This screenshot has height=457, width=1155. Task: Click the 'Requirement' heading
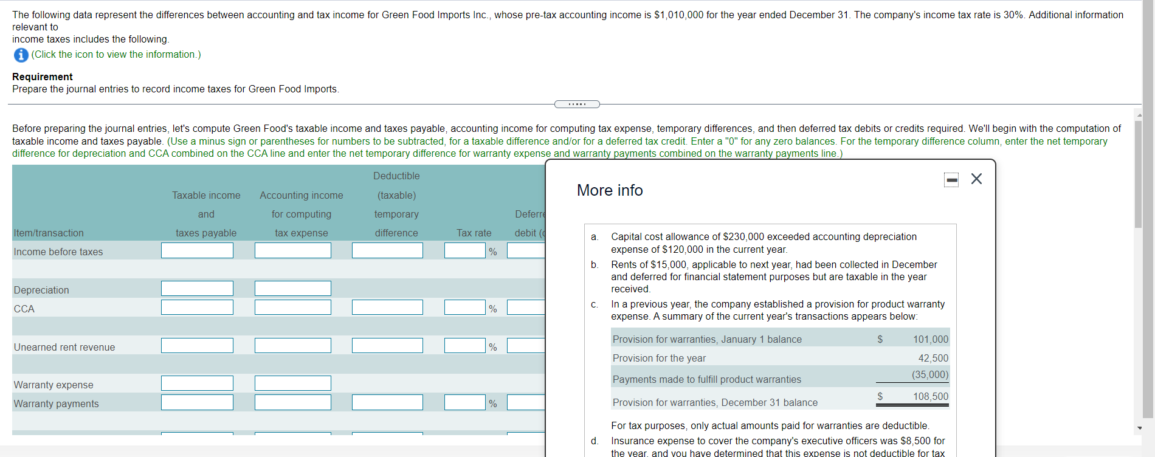click(x=43, y=77)
